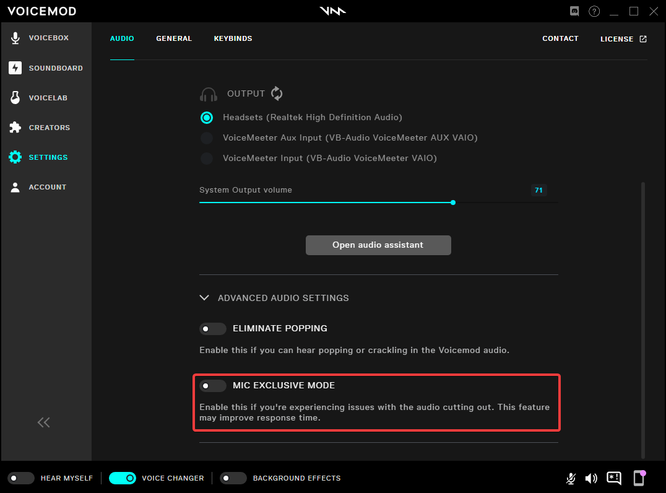
Task: Open the License page
Action: pos(623,38)
